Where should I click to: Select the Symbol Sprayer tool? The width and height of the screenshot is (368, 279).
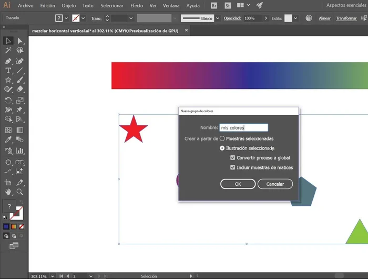tap(8, 151)
